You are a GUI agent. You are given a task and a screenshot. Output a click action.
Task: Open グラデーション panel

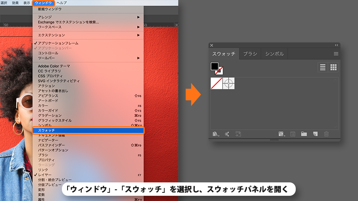pyautogui.click(x=88, y=115)
